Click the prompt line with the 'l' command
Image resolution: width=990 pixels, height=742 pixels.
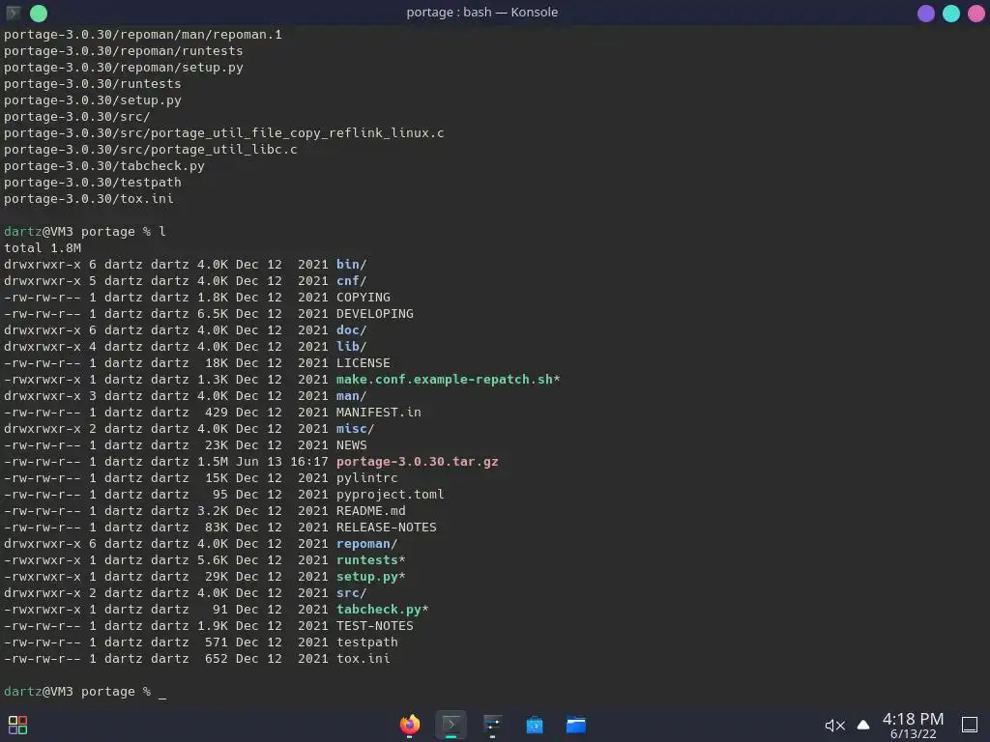(x=85, y=232)
